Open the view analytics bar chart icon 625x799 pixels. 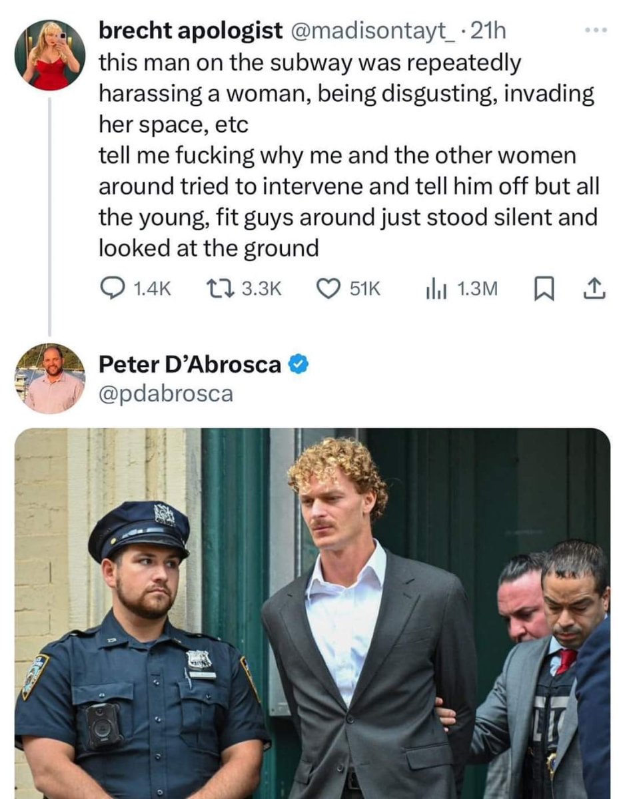434,288
